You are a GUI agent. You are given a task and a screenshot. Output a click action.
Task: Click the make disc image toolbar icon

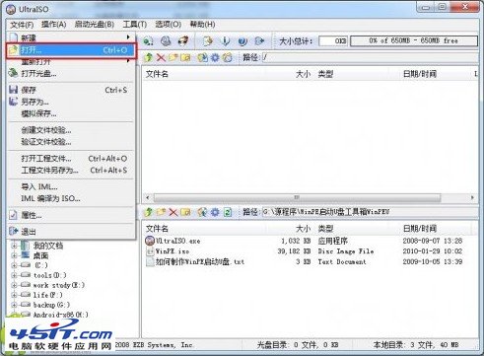[x=148, y=41]
